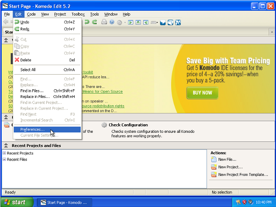Open the 'redistribution rights' news link
This screenshot has height=207, width=276.
pyautogui.click(x=103, y=106)
